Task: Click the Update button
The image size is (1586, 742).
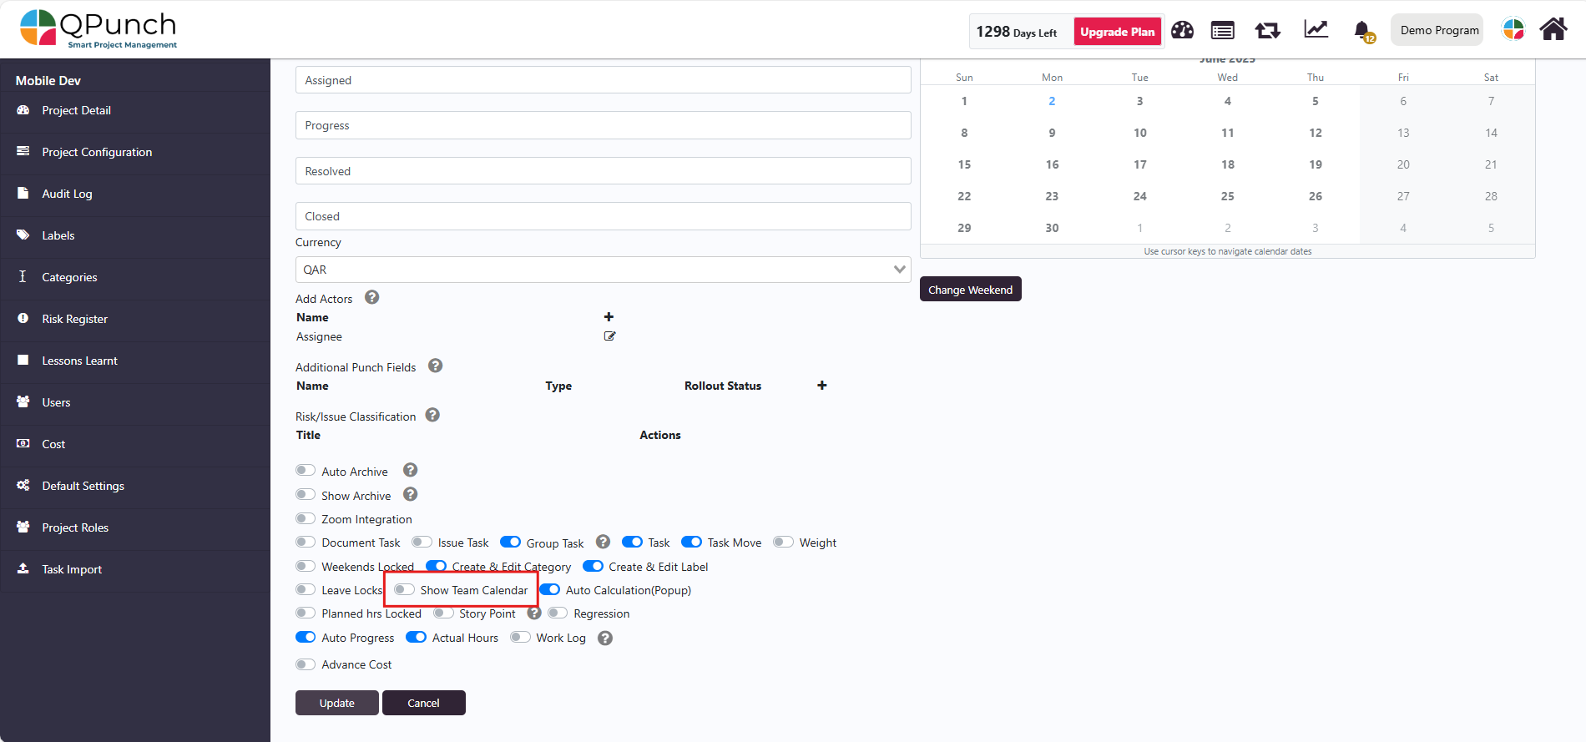Action: [x=336, y=703]
